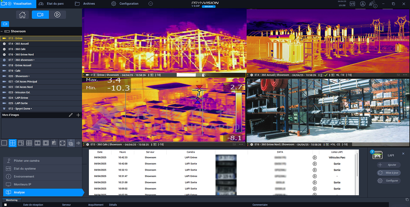This screenshot has height=207, width=410.
Task: Open the user account profile icon
Action: click(x=363, y=4)
